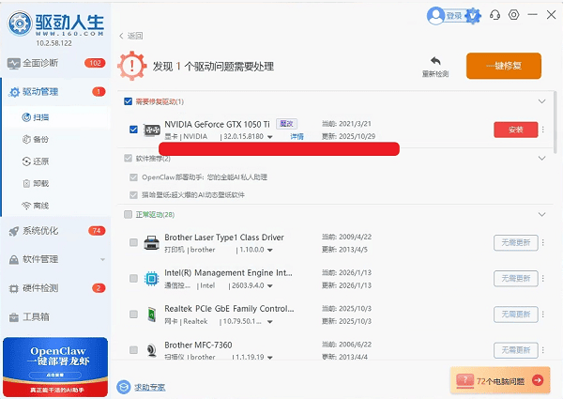Toggle the 猫咪壁纸 checkbox
This screenshot has width=563, height=399.
click(x=133, y=195)
